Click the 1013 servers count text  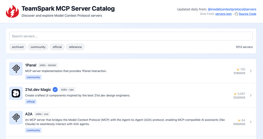tap(244, 47)
